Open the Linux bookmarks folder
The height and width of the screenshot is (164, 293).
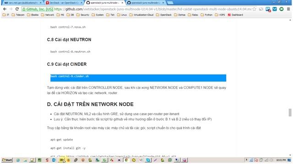pos(122,15)
